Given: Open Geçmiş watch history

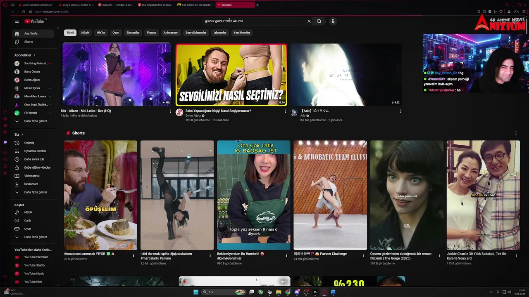Looking at the screenshot, I should click(33, 143).
